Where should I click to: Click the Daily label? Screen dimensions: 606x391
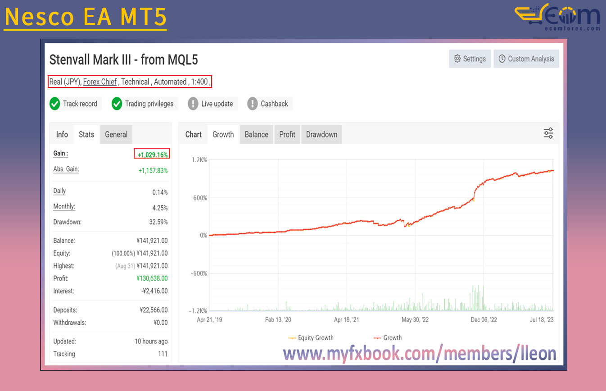(x=59, y=191)
